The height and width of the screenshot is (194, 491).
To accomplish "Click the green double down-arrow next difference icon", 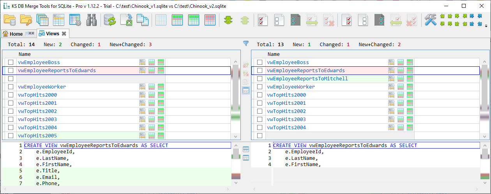I will pyautogui.click(x=228, y=20).
